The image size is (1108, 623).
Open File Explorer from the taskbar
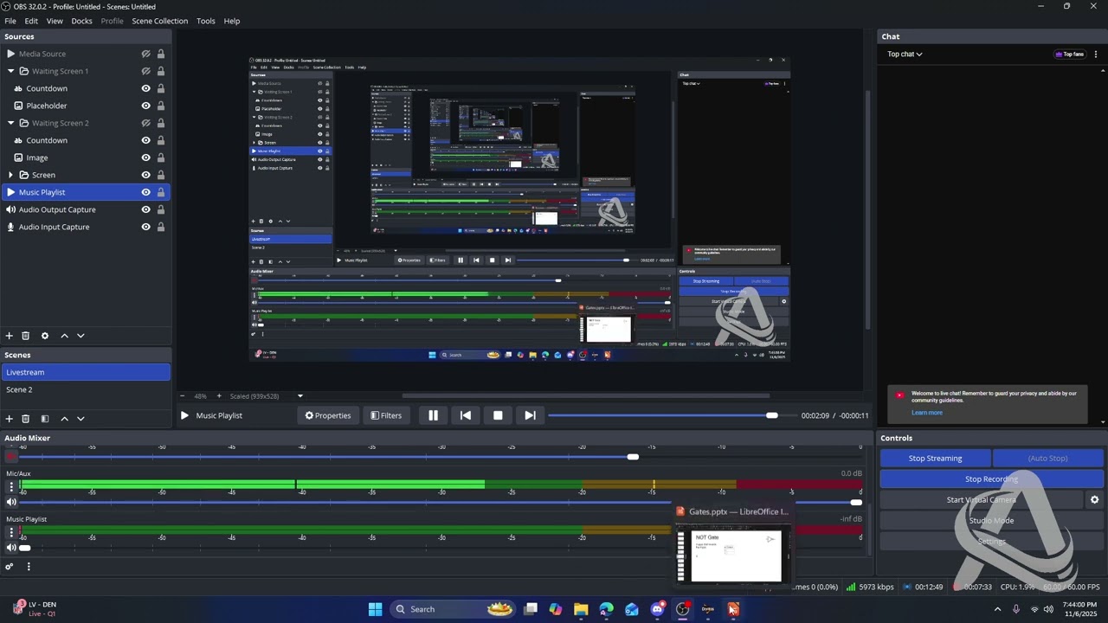pos(581,609)
